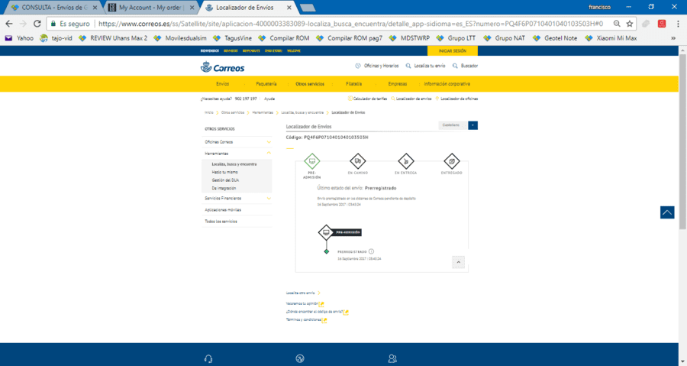Open the ¿Dónde encontrar el código de envío? link
687x366 pixels.
[314, 312]
